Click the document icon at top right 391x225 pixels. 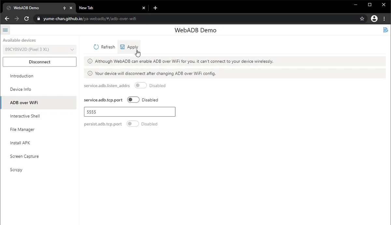click(x=385, y=30)
